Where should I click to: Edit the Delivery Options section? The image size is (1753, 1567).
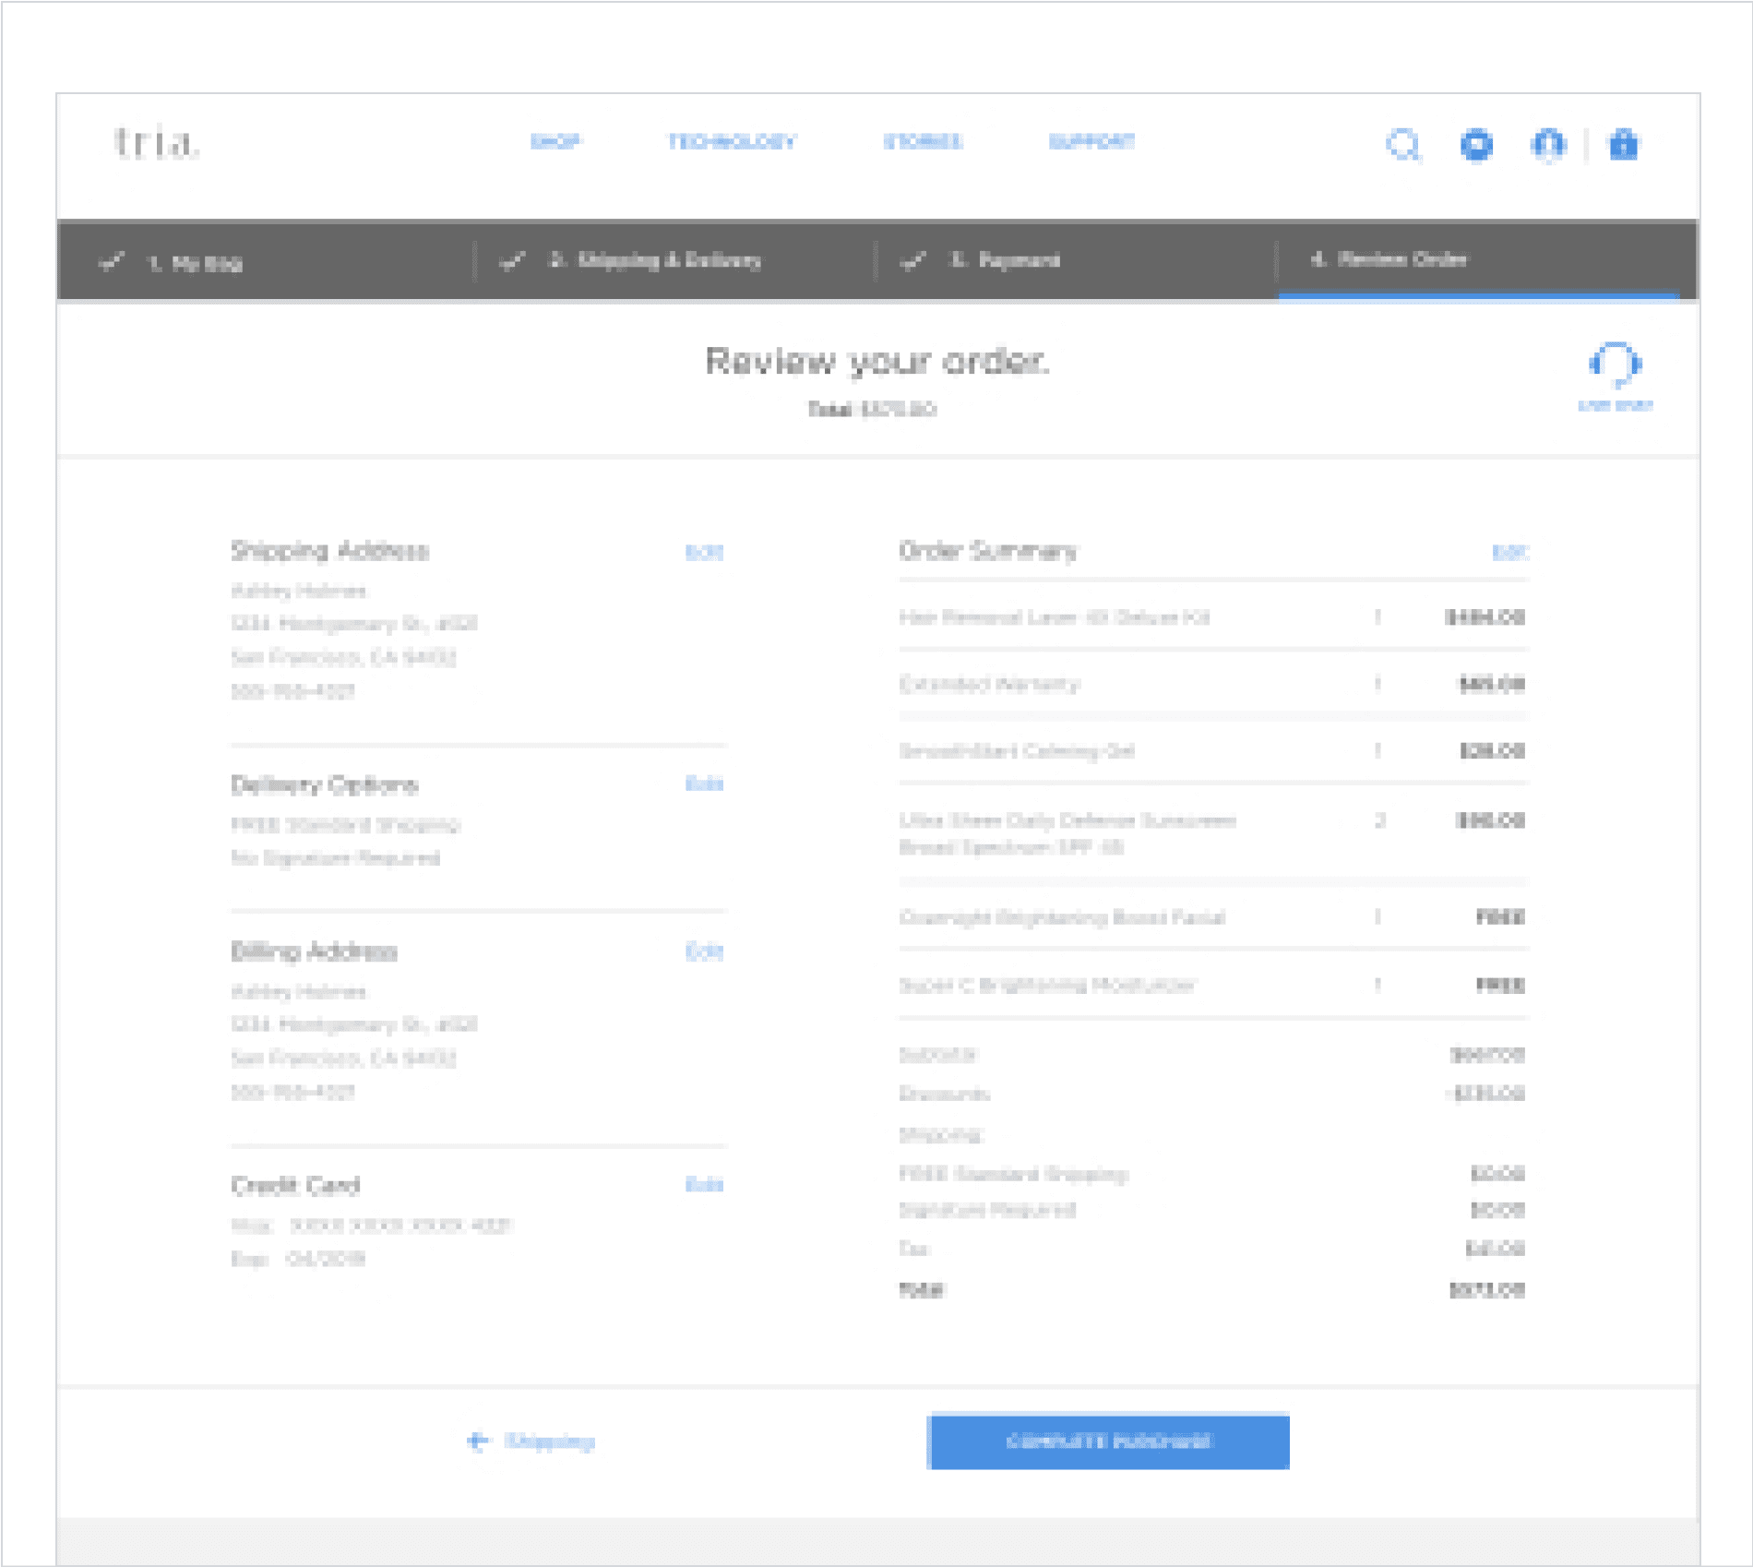[704, 783]
